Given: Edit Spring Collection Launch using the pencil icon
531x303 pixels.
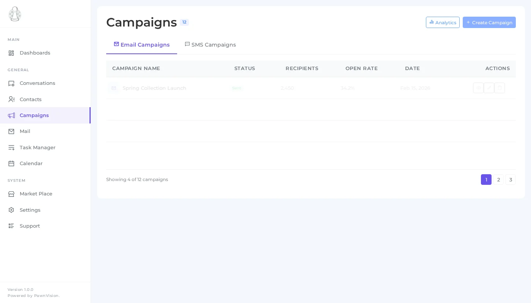Looking at the screenshot, I should click(x=489, y=88).
